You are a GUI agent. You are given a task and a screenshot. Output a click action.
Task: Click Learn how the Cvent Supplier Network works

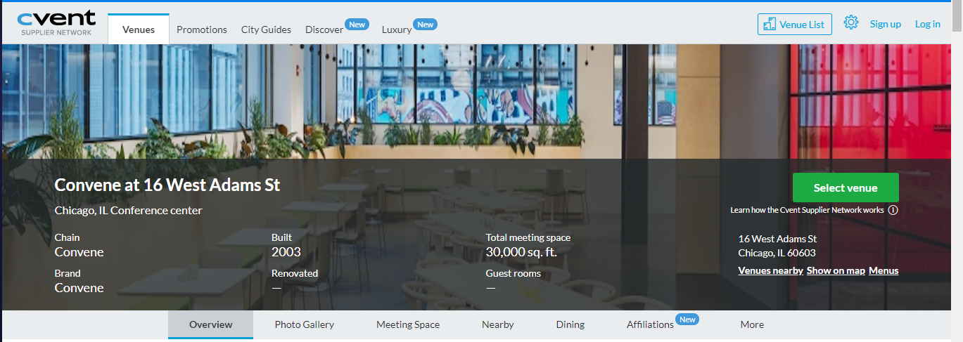pos(807,210)
